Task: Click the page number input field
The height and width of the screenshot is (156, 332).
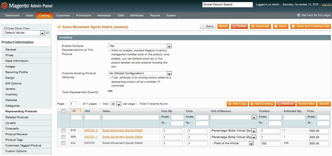Action: pos(73,104)
